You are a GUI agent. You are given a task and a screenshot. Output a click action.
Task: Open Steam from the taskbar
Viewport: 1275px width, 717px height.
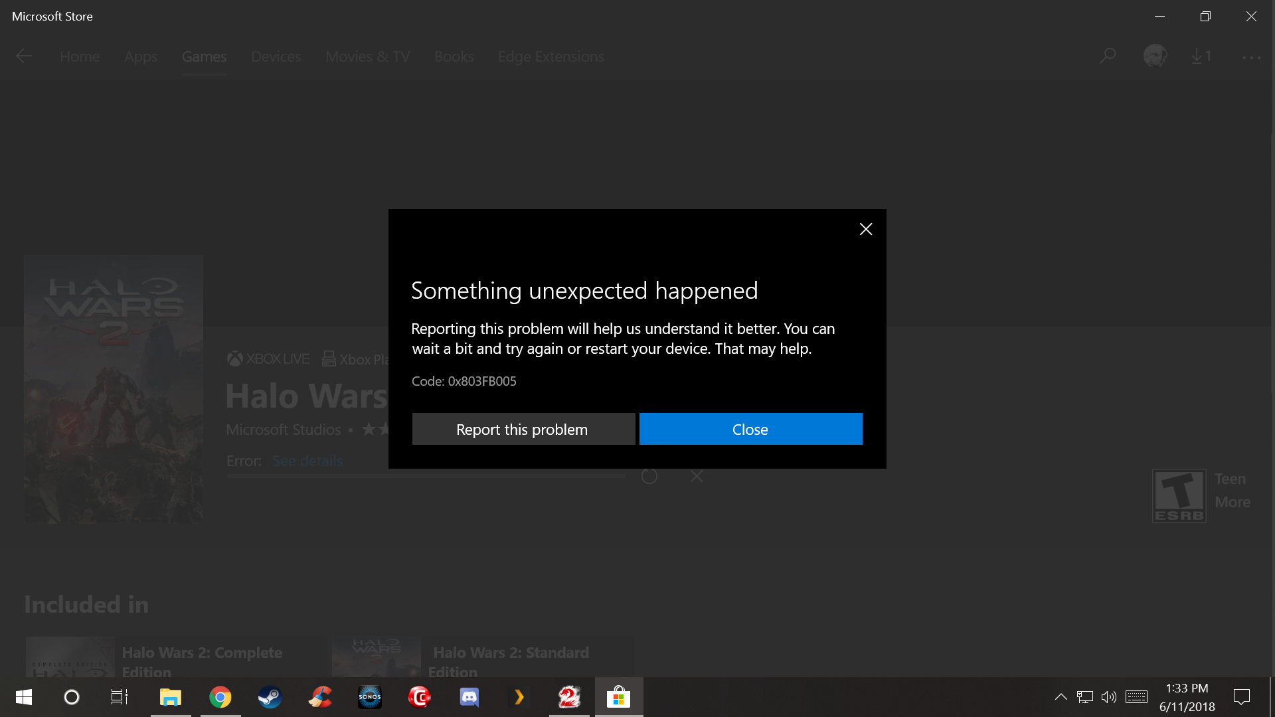pos(270,697)
